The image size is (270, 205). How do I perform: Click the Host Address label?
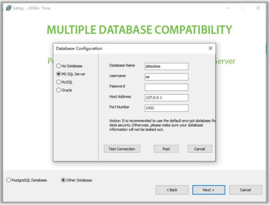point(120,96)
